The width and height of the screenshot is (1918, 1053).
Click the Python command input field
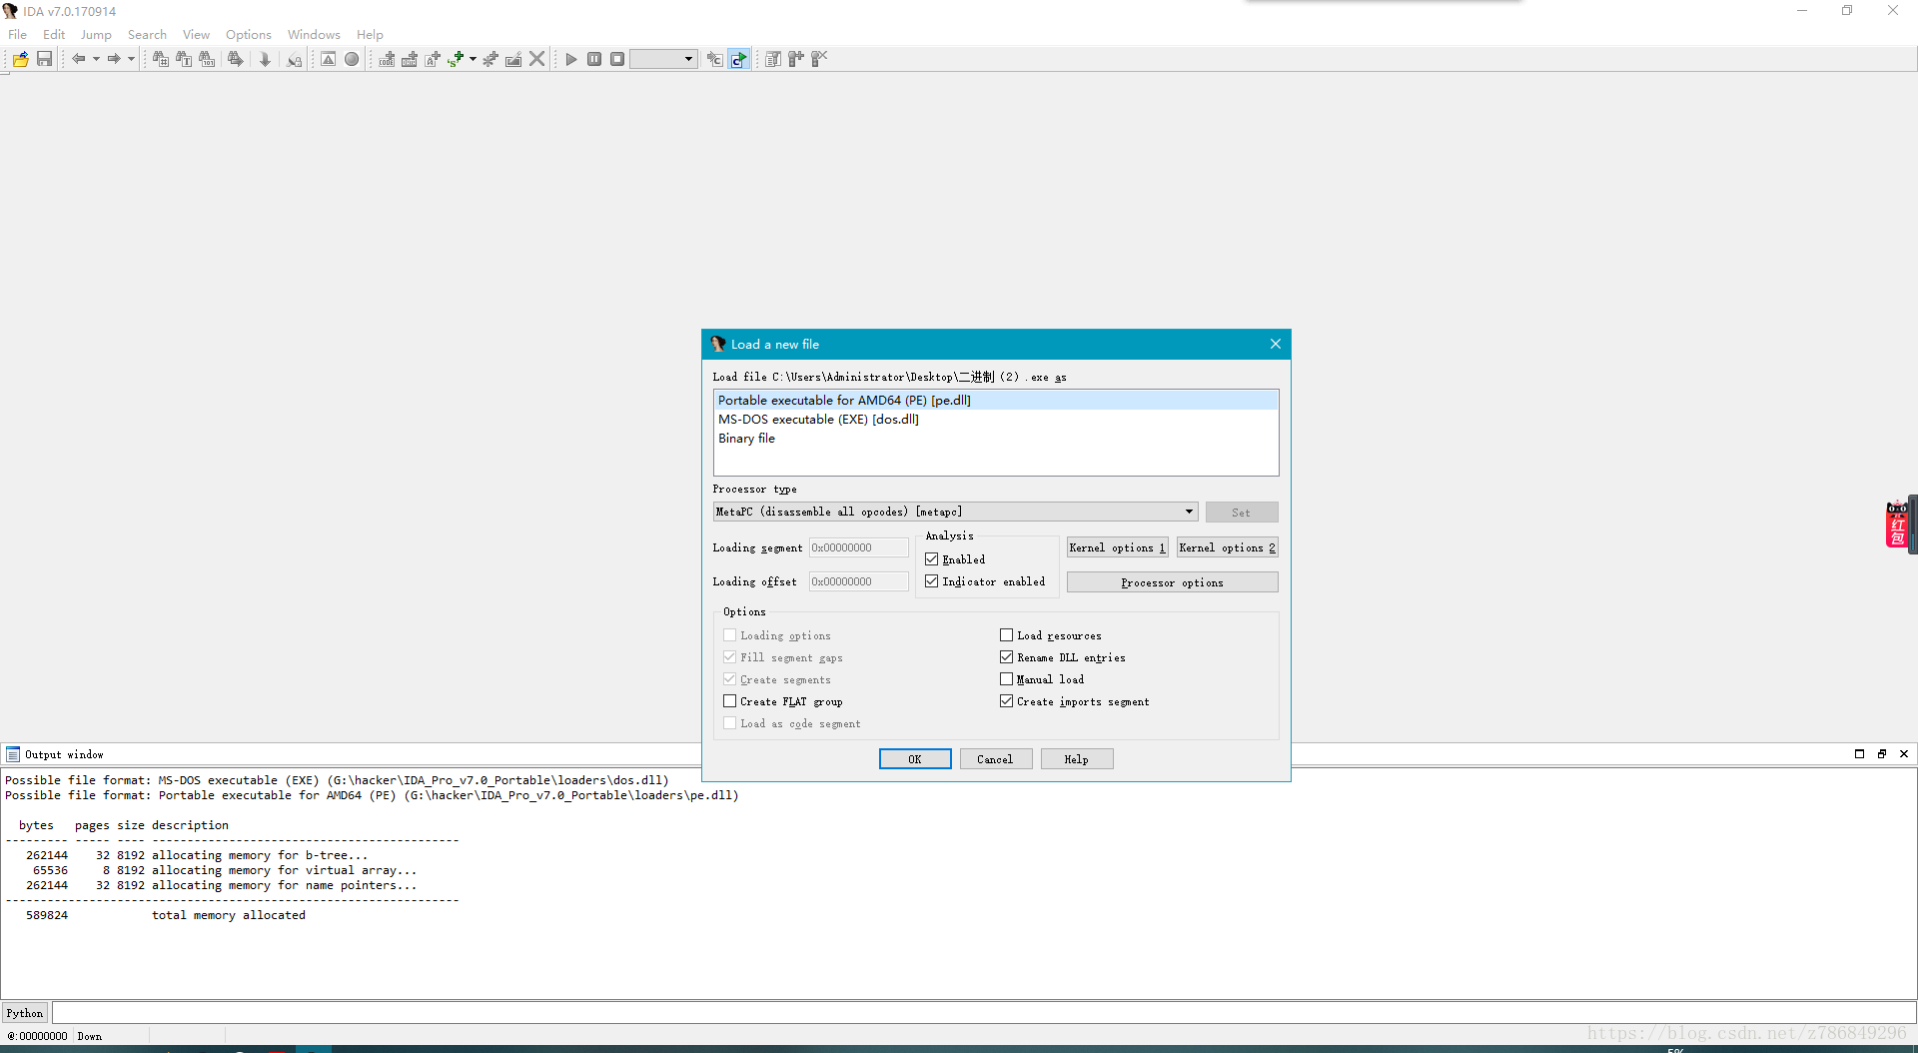(984, 1013)
